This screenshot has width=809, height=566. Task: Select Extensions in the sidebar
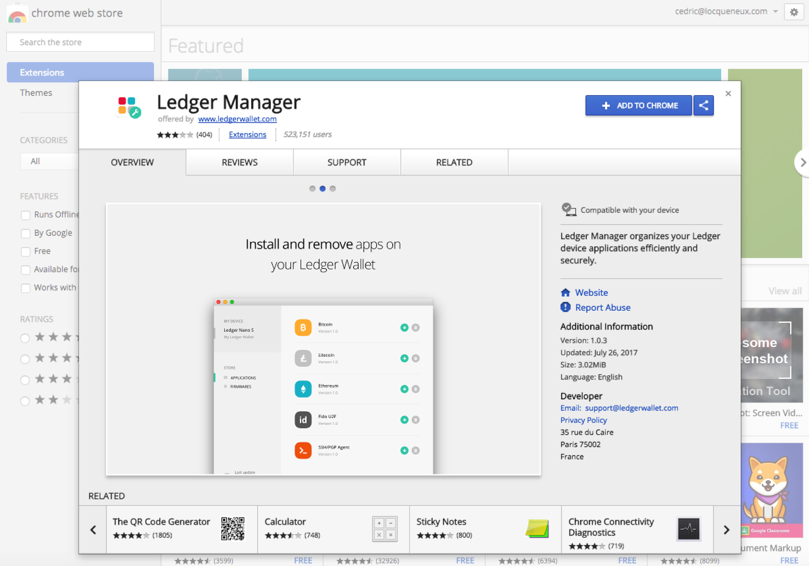click(80, 72)
